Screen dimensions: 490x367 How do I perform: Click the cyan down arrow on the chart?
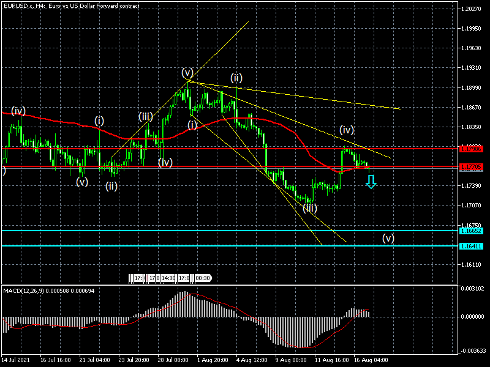[371, 182]
